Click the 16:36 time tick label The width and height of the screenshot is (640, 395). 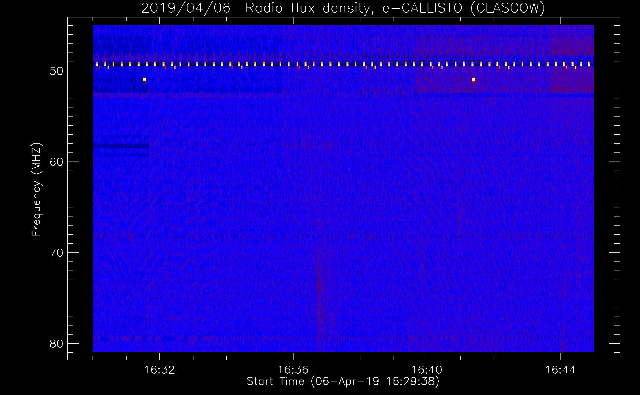tap(293, 370)
